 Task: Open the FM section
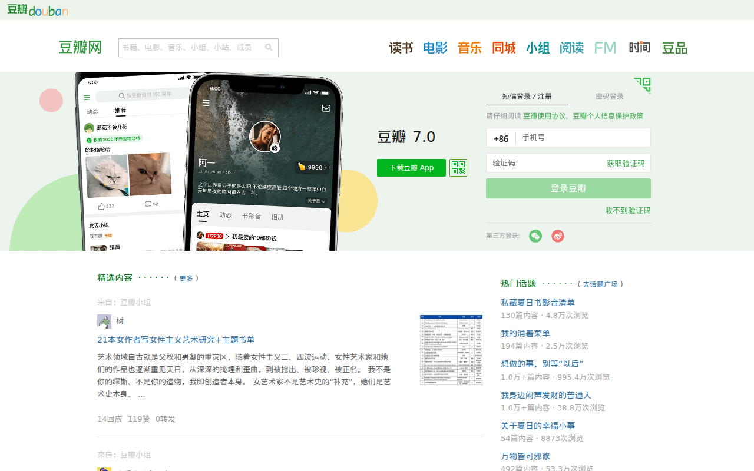605,48
